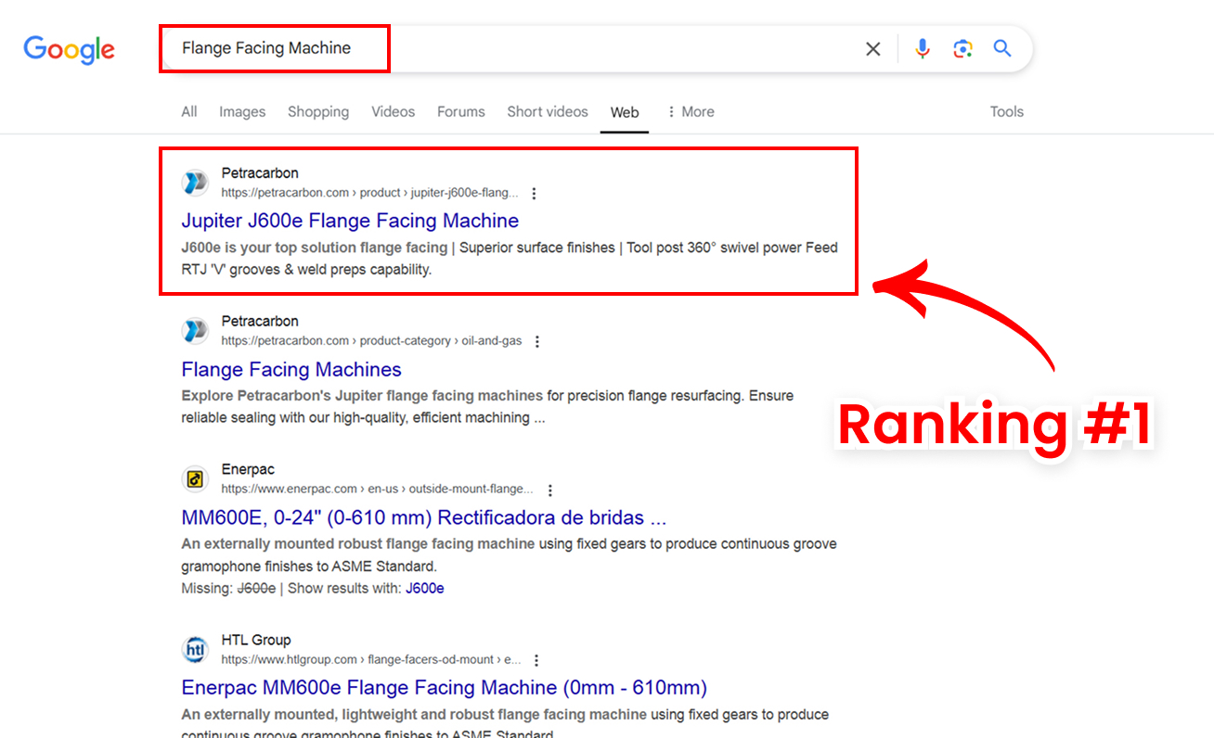Click the magnifying glass search icon
The image size is (1214, 738).
pyautogui.click(x=1002, y=49)
